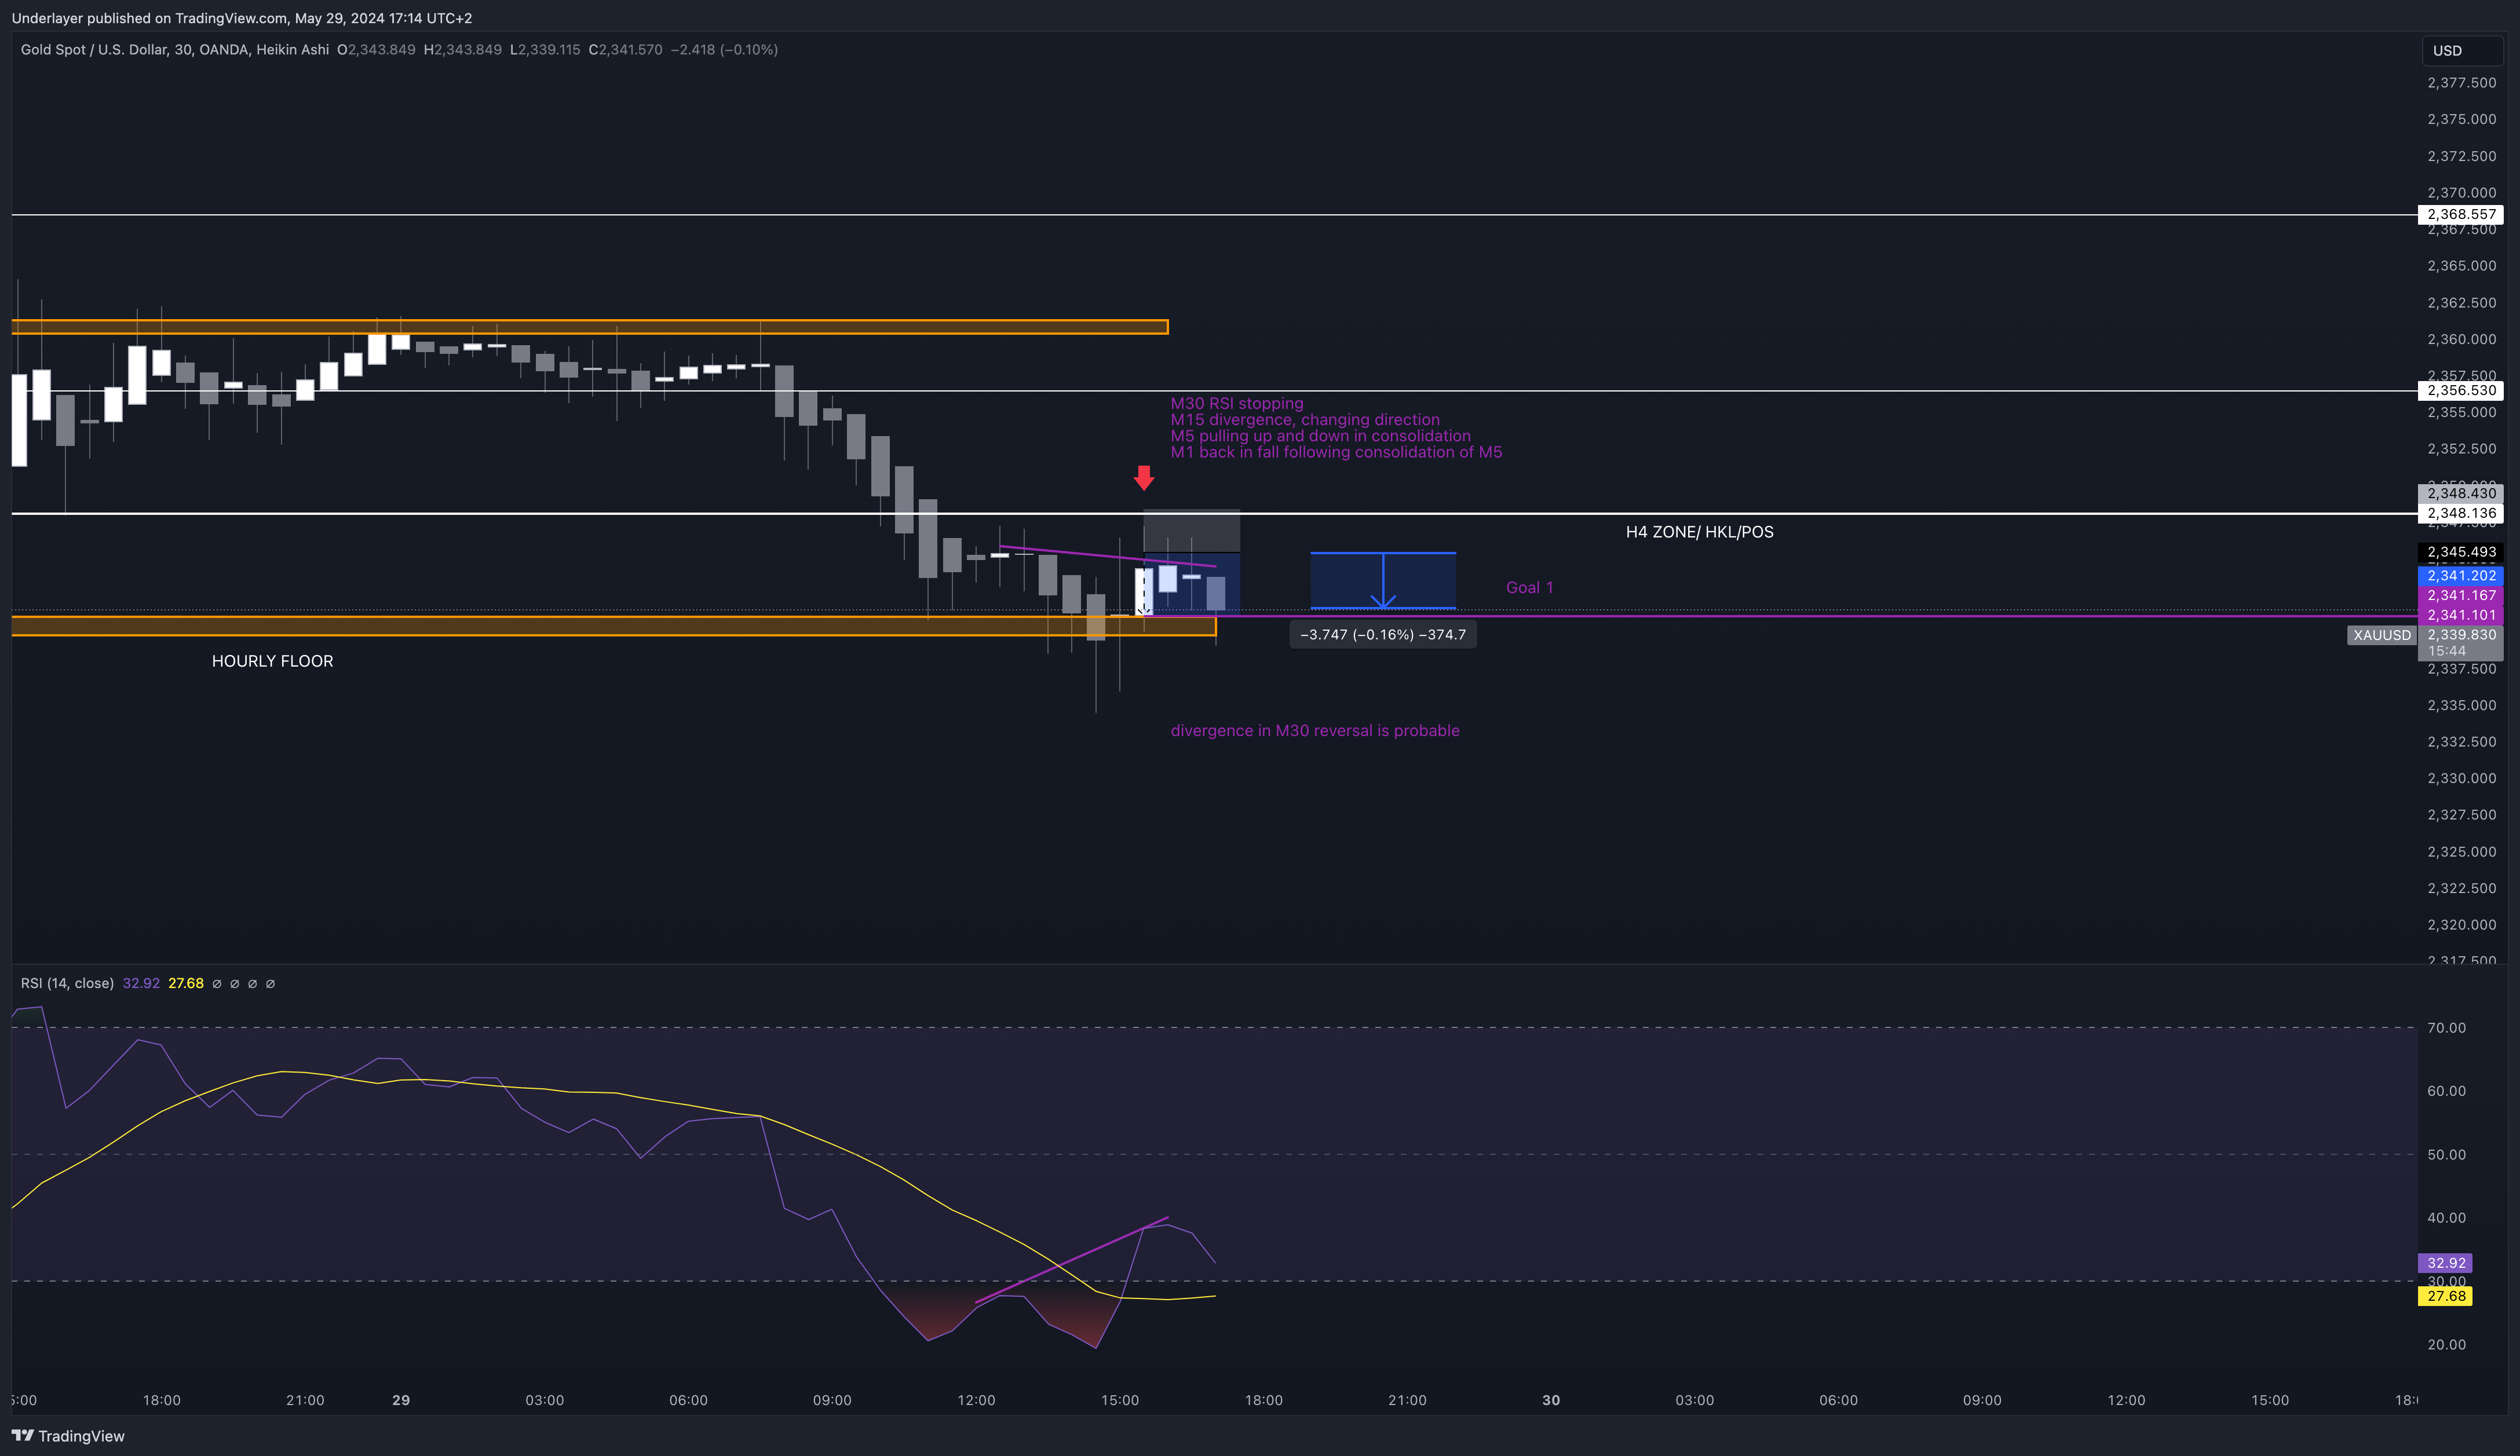Click the black 2,345.493 price label
This screenshot has height=1456, width=2520.
[2460, 552]
